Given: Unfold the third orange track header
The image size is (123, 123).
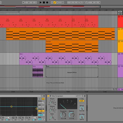Looking at the screenshot, I should click(119, 42).
